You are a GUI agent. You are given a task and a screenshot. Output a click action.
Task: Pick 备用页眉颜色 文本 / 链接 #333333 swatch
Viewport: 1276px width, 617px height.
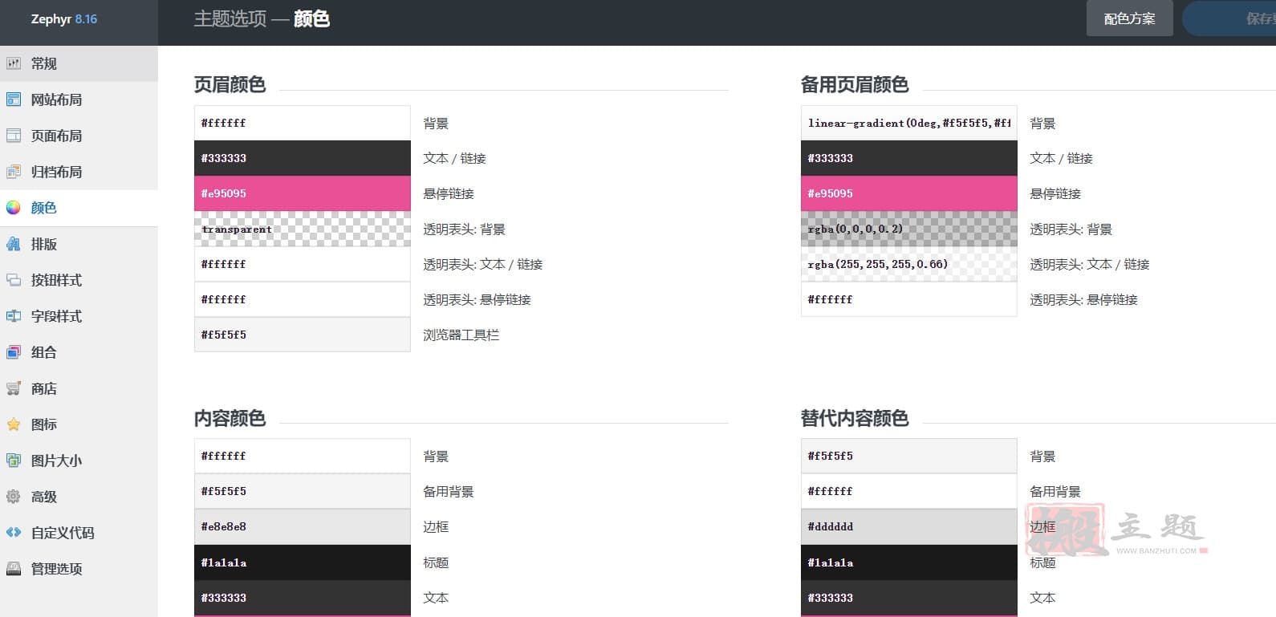pos(909,158)
